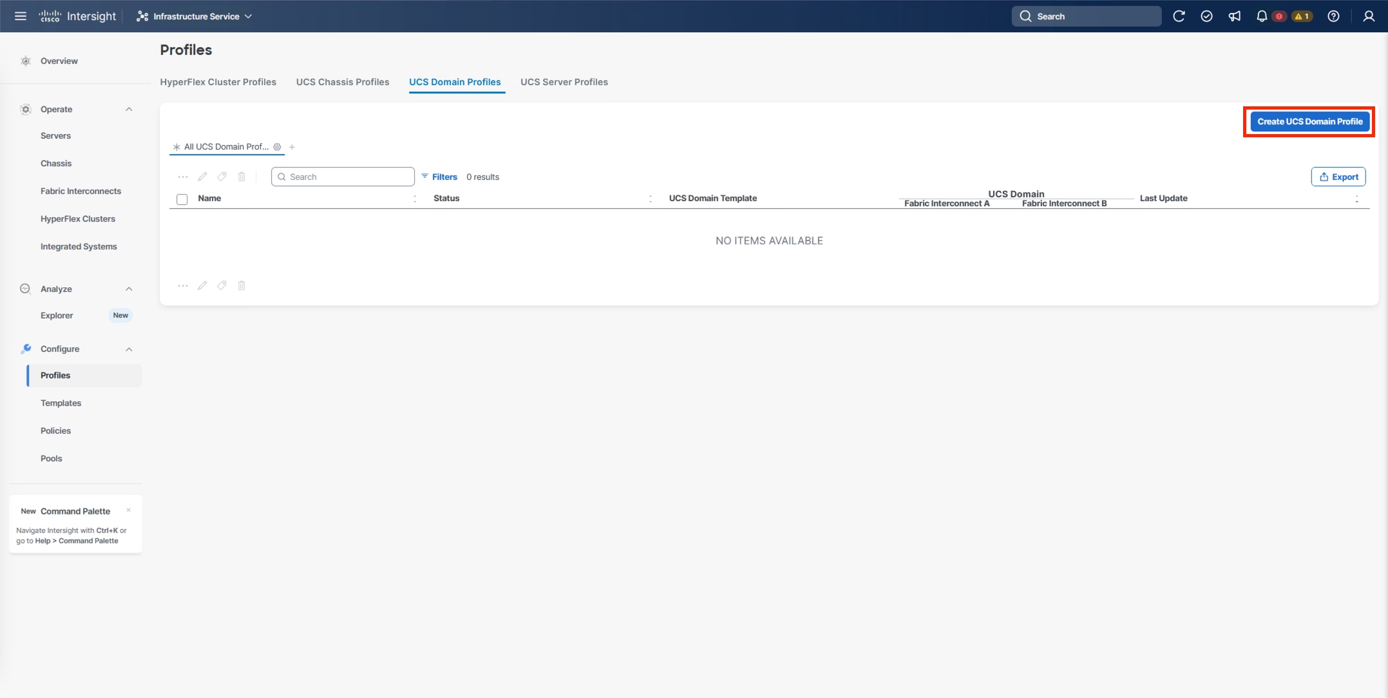Viewport: 1388px width, 698px height.
Task: Switch to the UCS Server Profiles tab
Action: click(x=564, y=82)
